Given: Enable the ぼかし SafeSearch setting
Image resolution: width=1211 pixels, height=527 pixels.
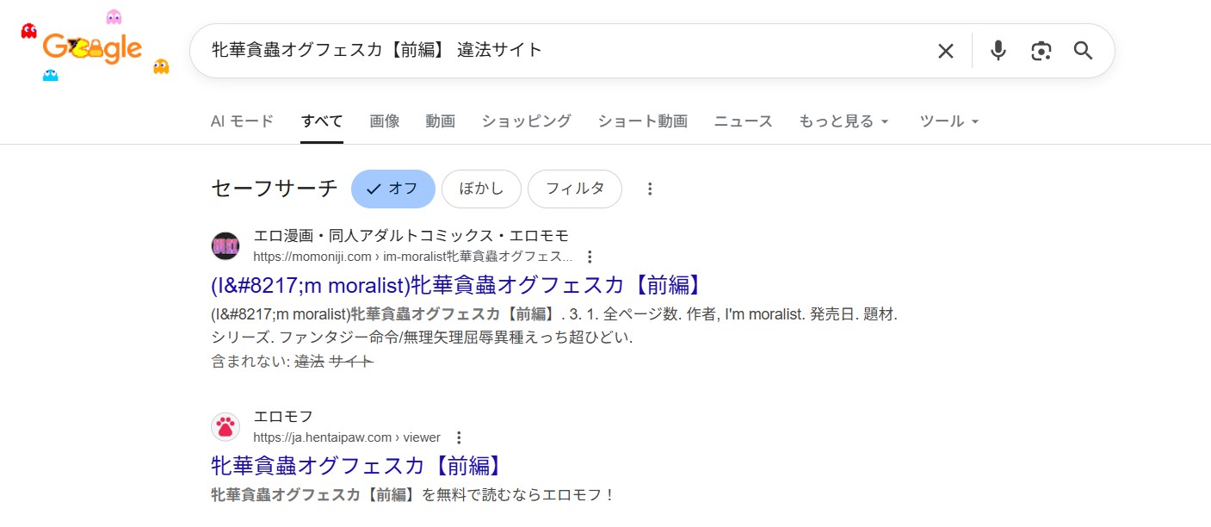Looking at the screenshot, I should pos(481,188).
